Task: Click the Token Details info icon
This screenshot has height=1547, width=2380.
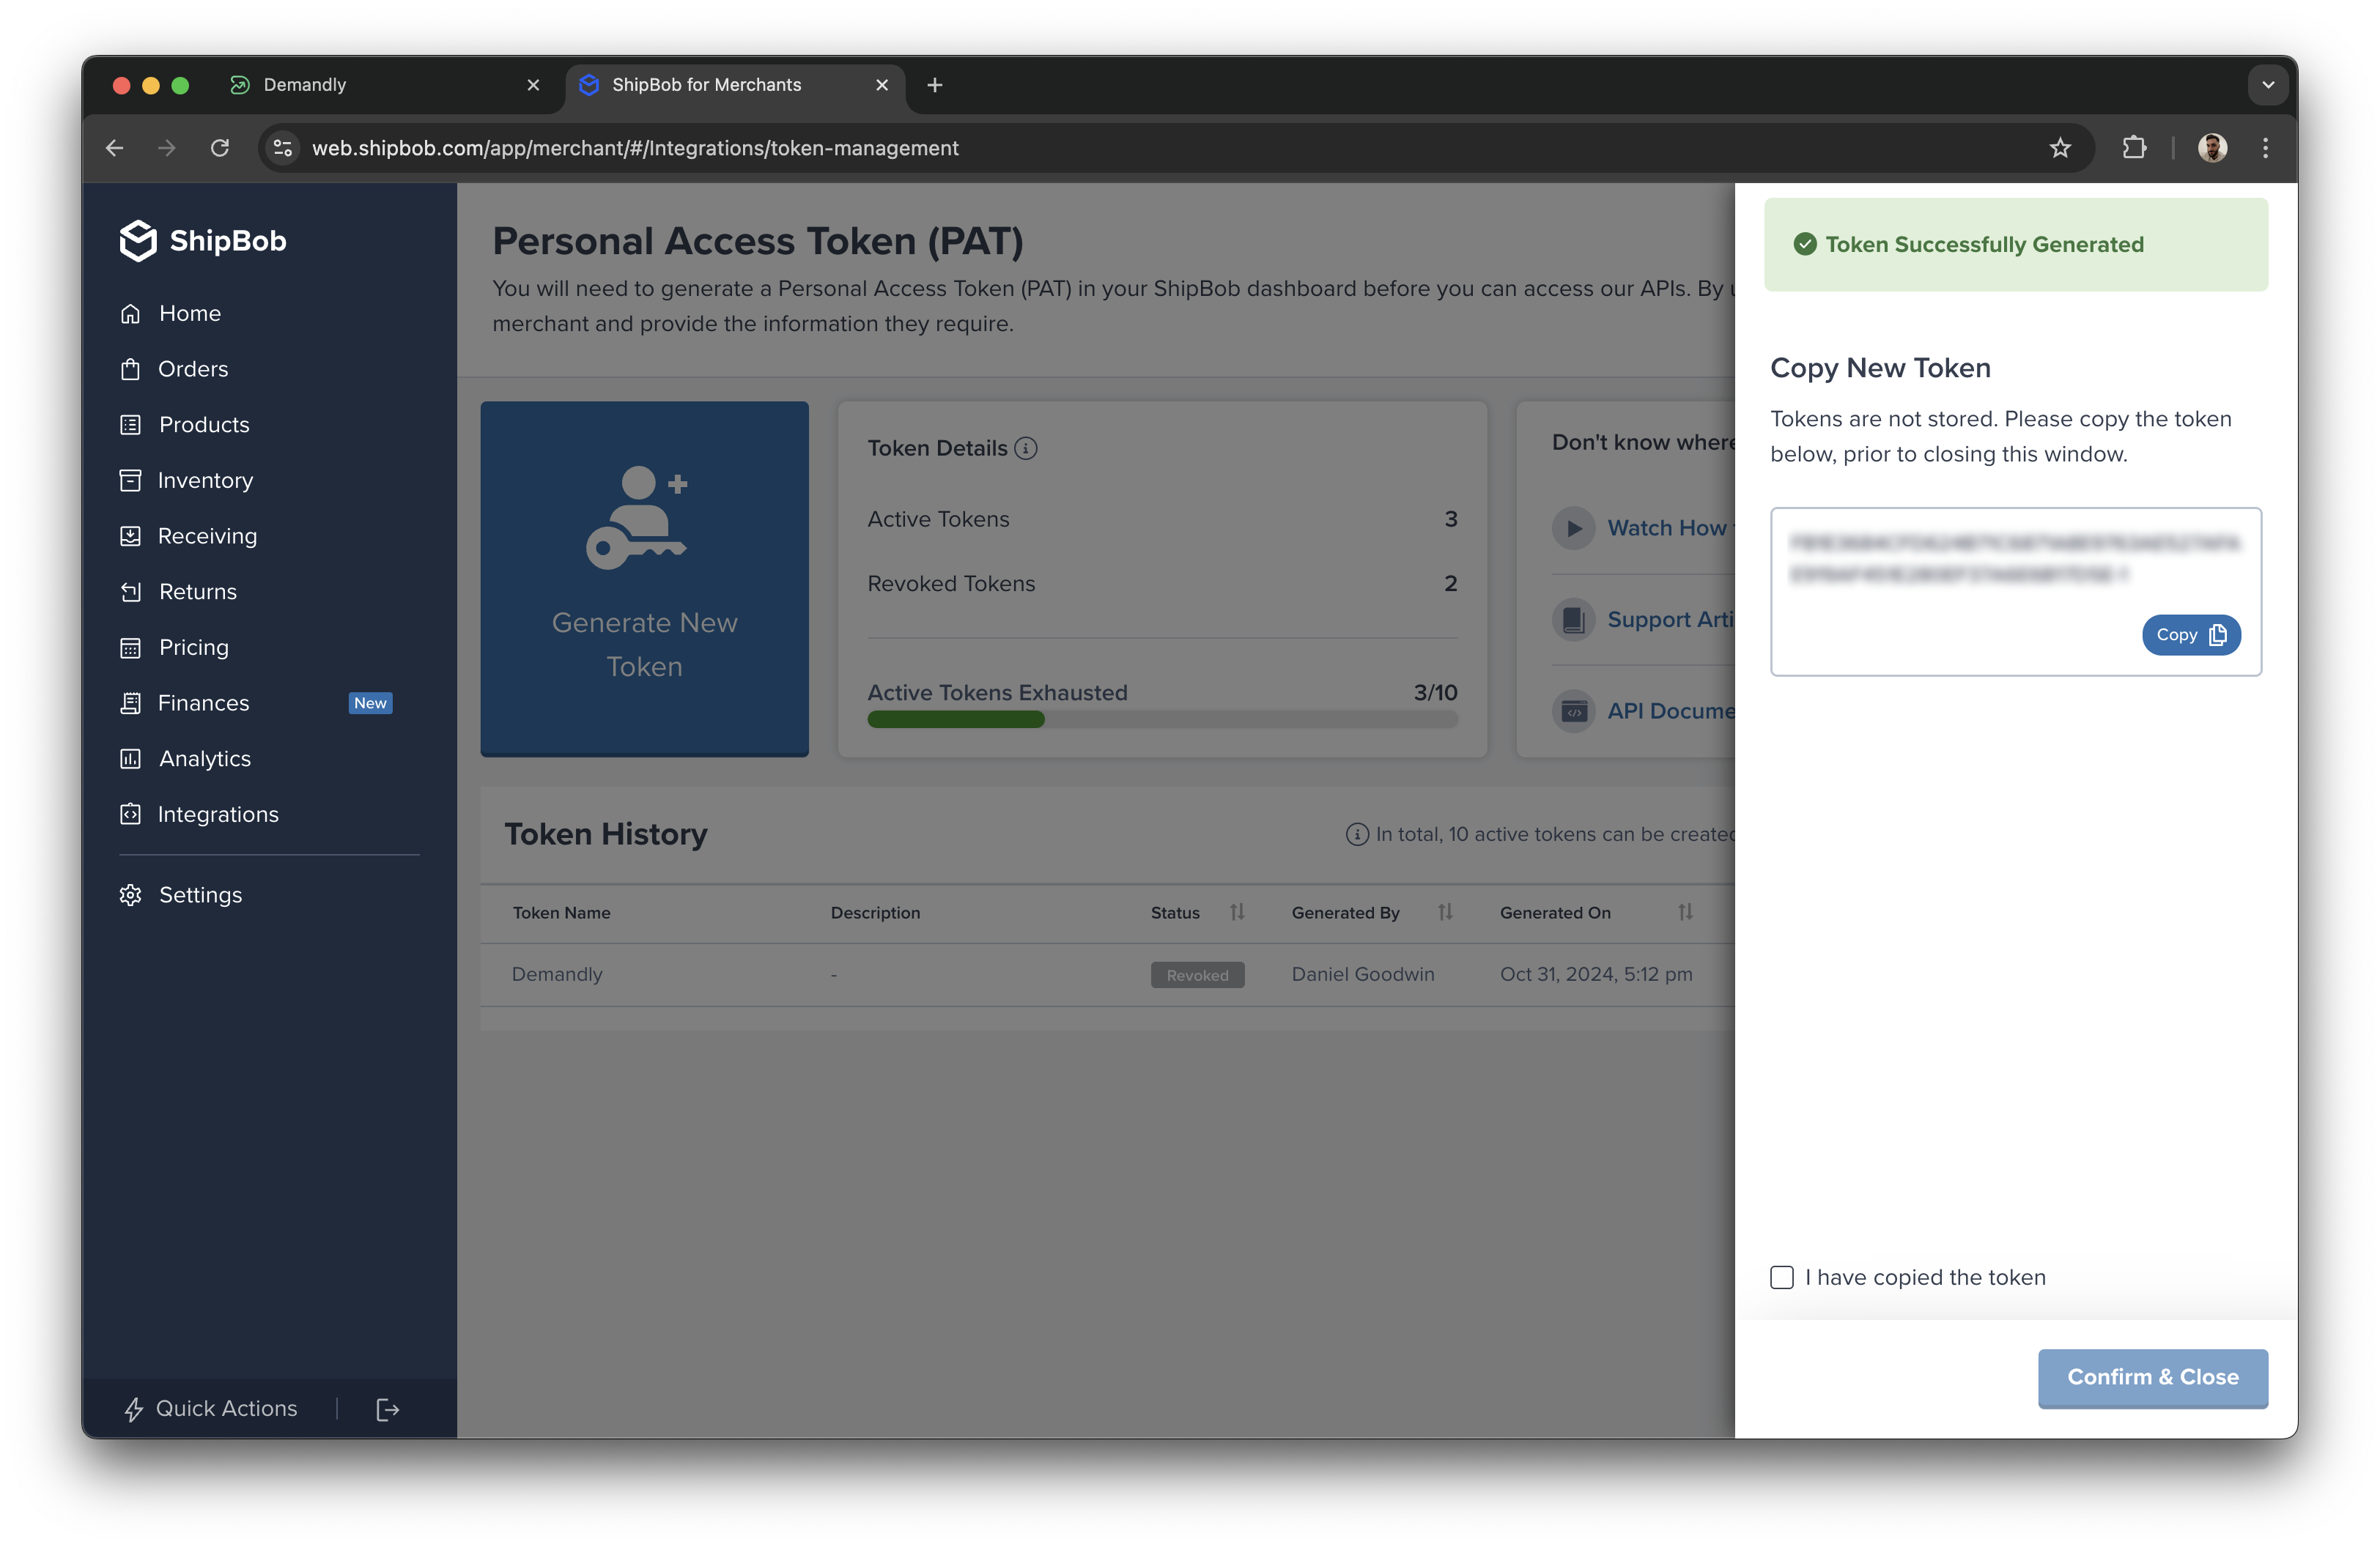Action: pyautogui.click(x=1026, y=448)
